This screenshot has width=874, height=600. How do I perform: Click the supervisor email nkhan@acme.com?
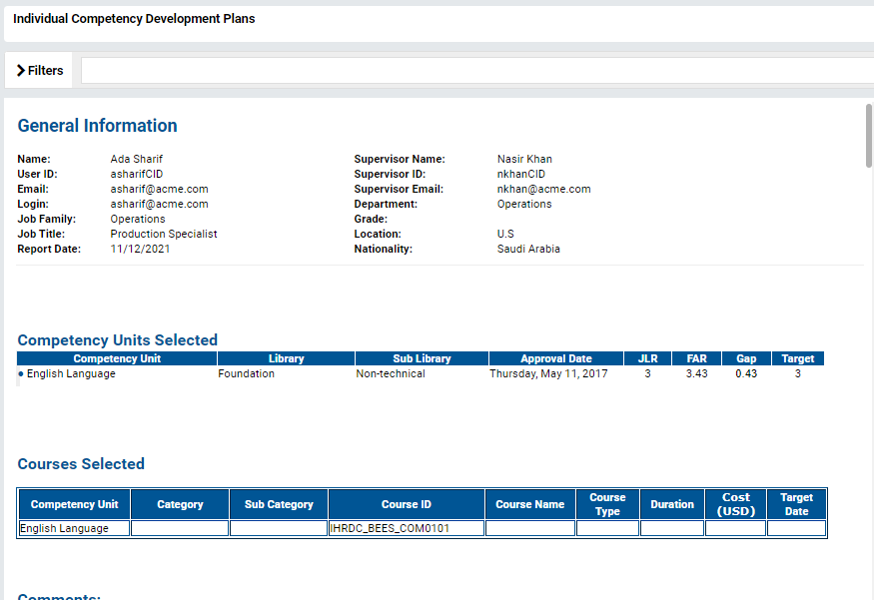click(x=544, y=189)
